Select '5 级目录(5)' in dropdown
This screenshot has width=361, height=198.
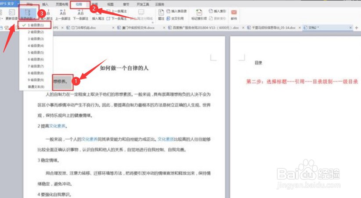click(36, 53)
